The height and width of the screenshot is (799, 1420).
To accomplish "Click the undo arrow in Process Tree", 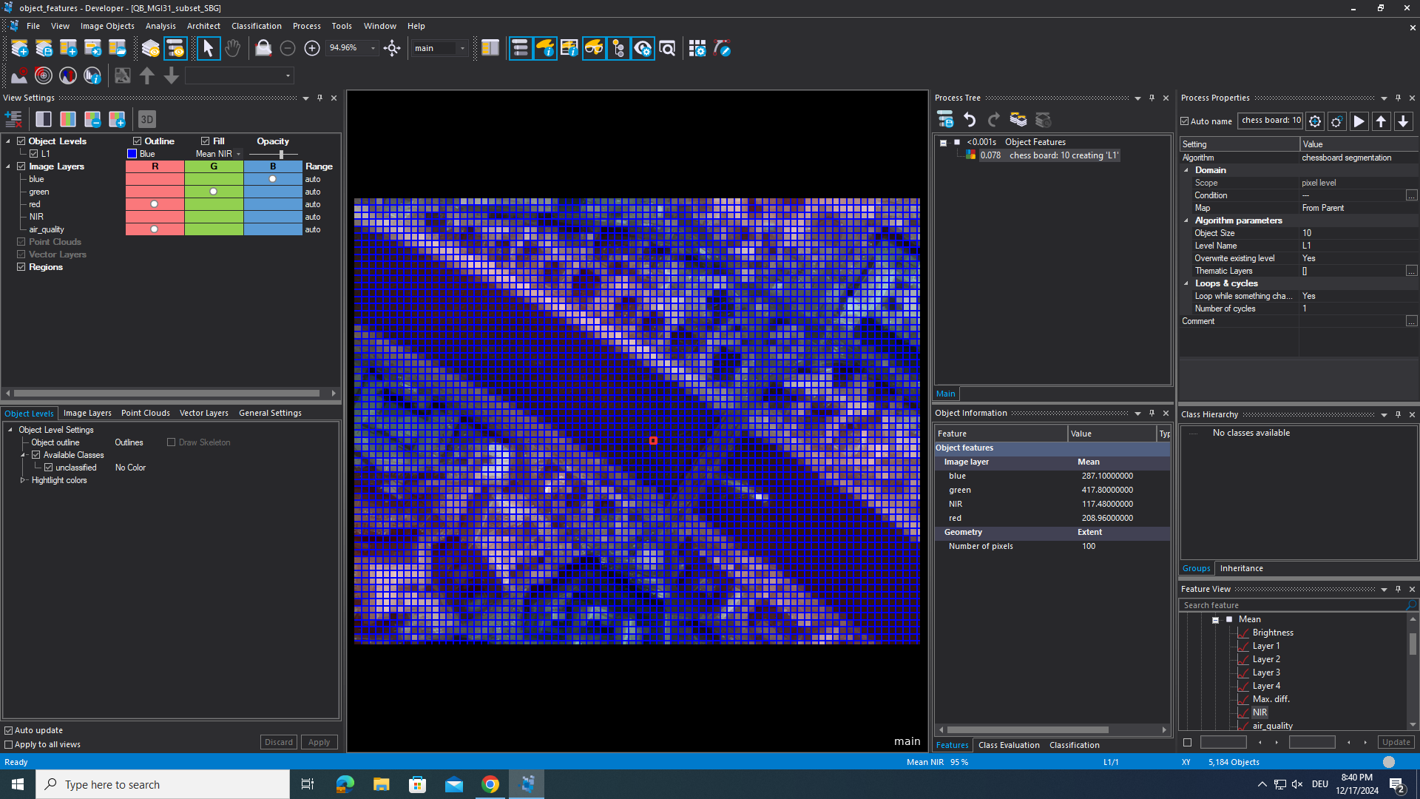I will pyautogui.click(x=970, y=120).
